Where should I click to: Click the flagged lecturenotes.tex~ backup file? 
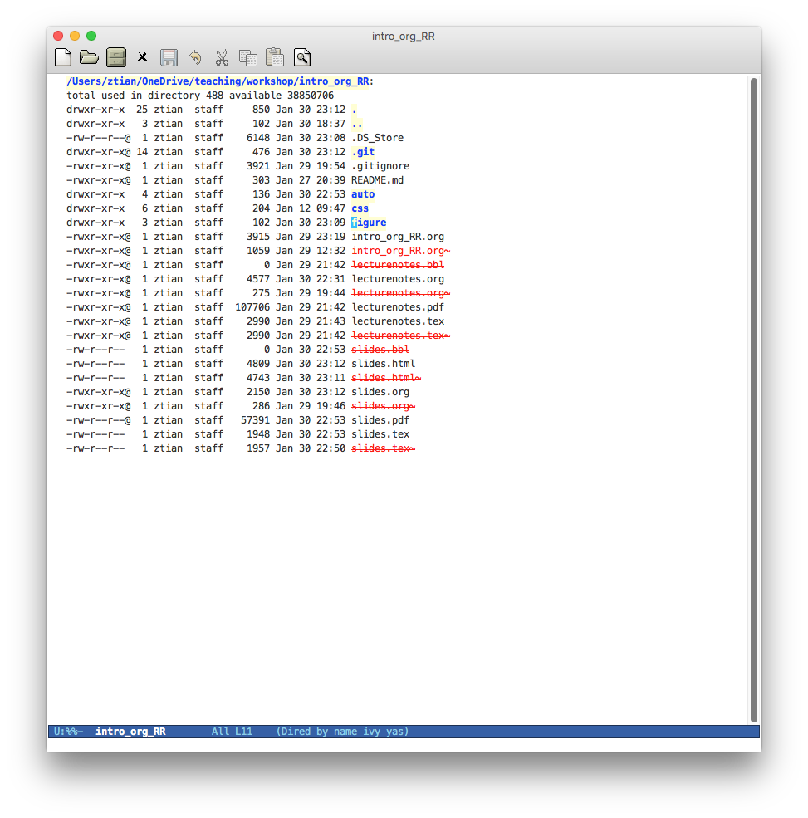pyautogui.click(x=400, y=335)
